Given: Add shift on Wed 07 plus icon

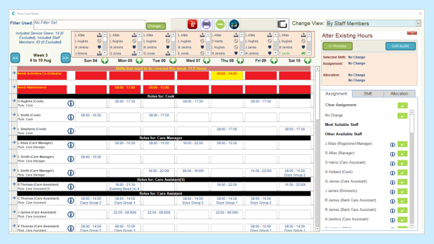Looking at the screenshot, I should [207, 60].
